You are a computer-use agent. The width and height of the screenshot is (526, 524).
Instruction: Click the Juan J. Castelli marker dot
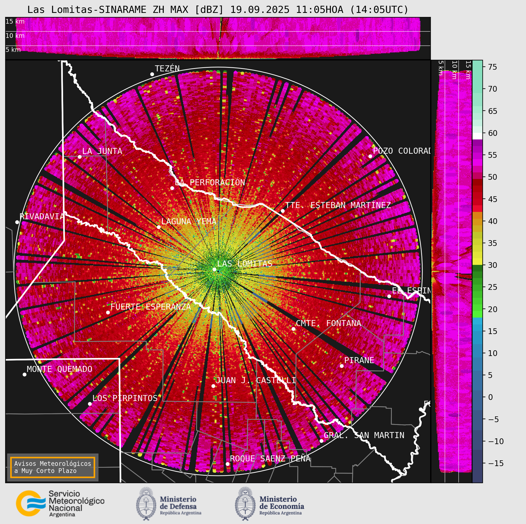213,386
